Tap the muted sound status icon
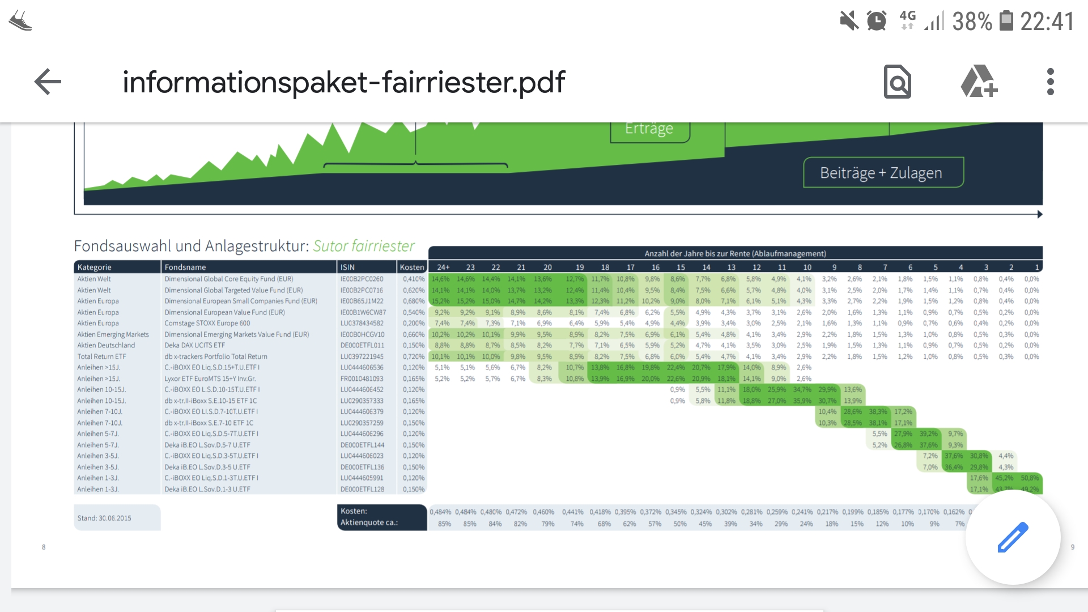The image size is (1088, 612). pyautogui.click(x=849, y=21)
